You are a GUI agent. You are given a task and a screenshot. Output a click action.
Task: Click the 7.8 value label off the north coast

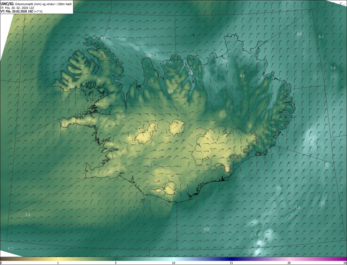(149, 56)
